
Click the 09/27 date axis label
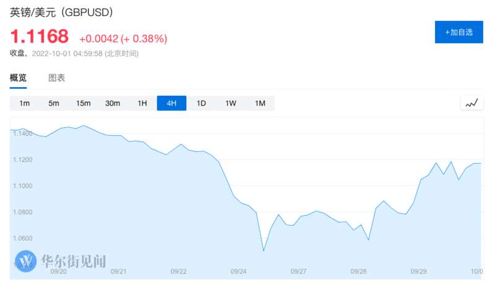(298, 271)
